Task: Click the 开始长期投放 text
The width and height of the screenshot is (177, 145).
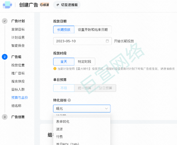Action: (x=124, y=41)
